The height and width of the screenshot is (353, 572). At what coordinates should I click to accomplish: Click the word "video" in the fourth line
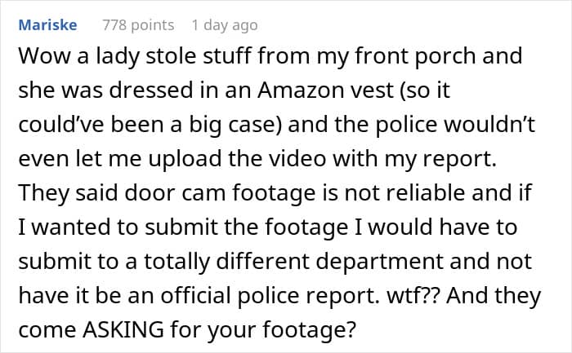coord(297,159)
